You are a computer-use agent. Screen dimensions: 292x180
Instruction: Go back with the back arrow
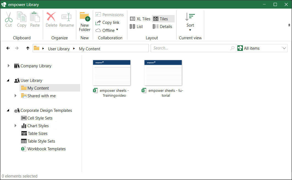[x=8, y=48]
